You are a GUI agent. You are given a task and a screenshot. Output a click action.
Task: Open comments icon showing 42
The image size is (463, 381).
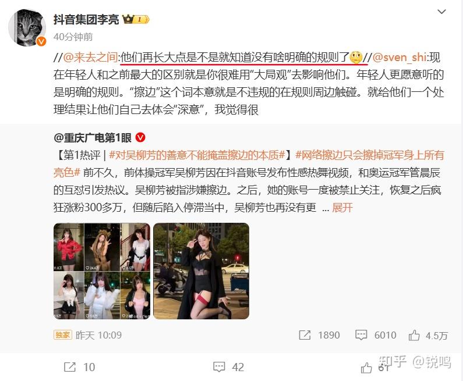point(219,367)
